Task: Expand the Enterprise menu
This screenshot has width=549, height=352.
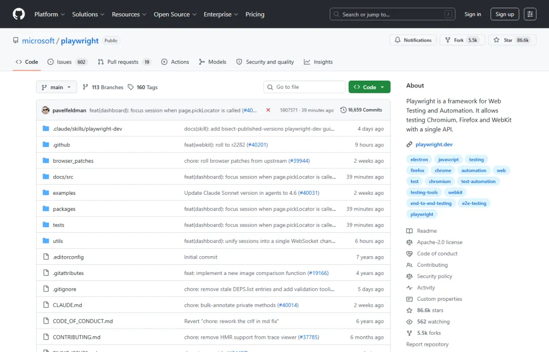Action: pos(221,14)
